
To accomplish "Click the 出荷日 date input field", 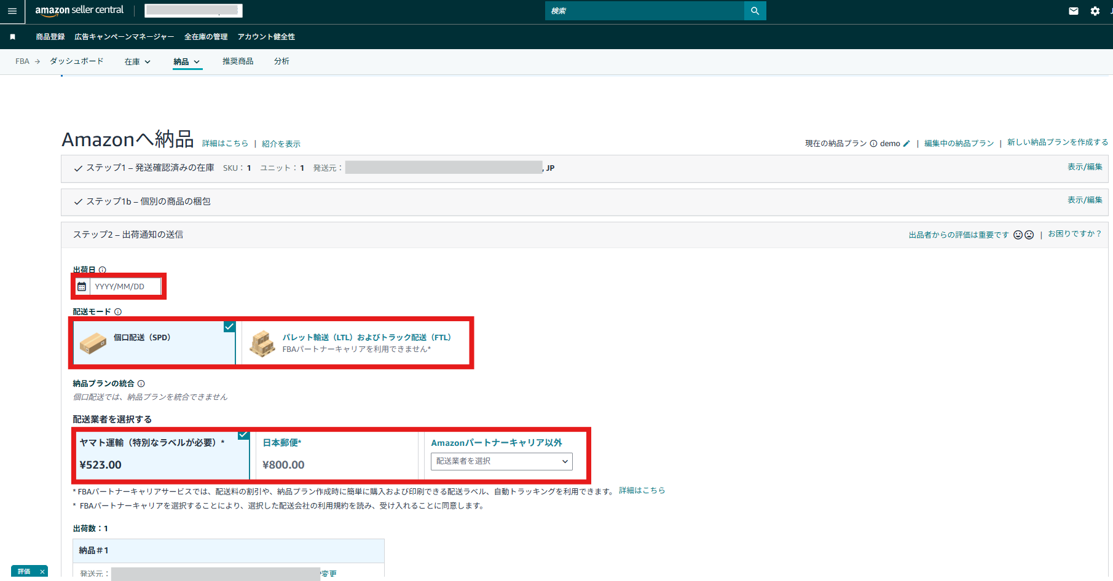I will [x=126, y=287].
